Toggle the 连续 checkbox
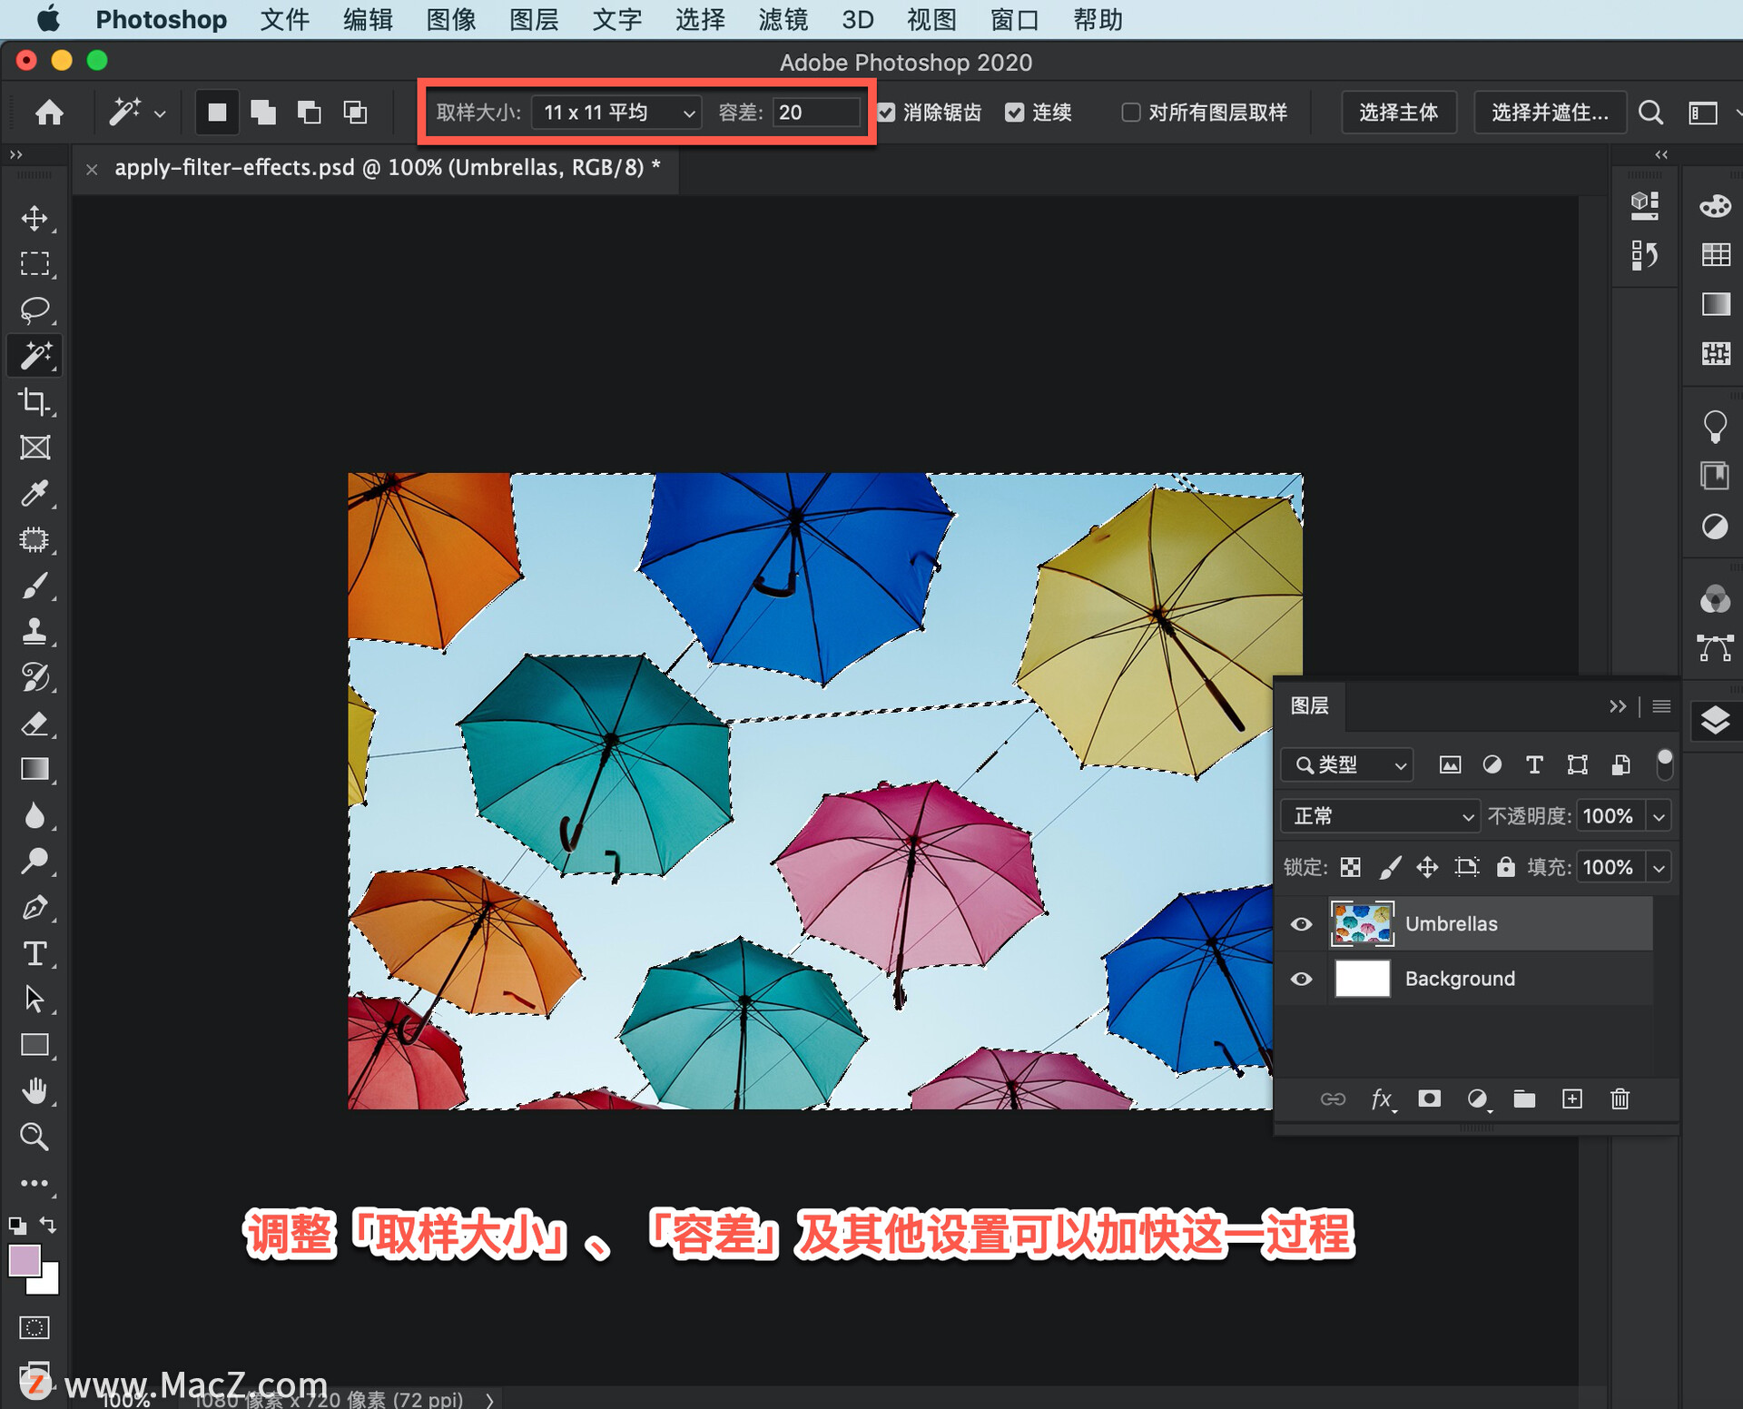 click(x=1015, y=113)
